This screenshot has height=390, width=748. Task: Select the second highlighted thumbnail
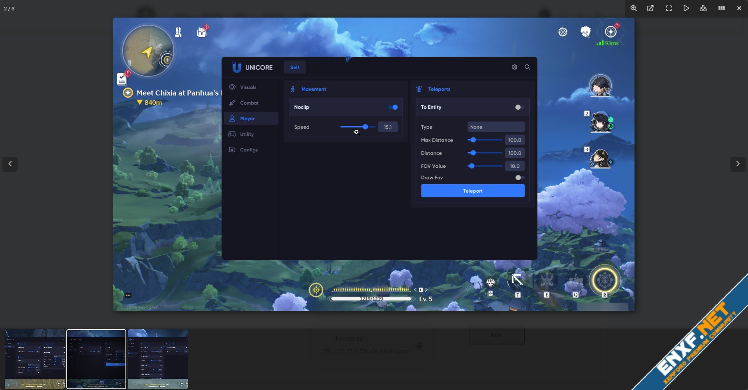coord(96,359)
